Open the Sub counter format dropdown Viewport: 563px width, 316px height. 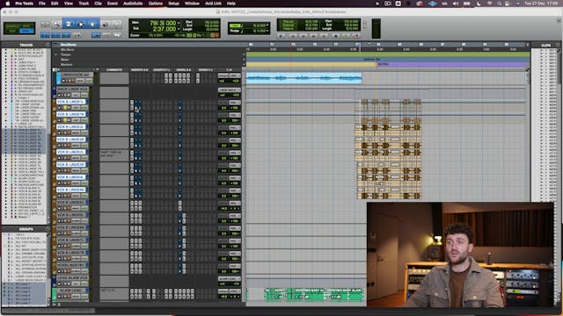tap(179, 29)
